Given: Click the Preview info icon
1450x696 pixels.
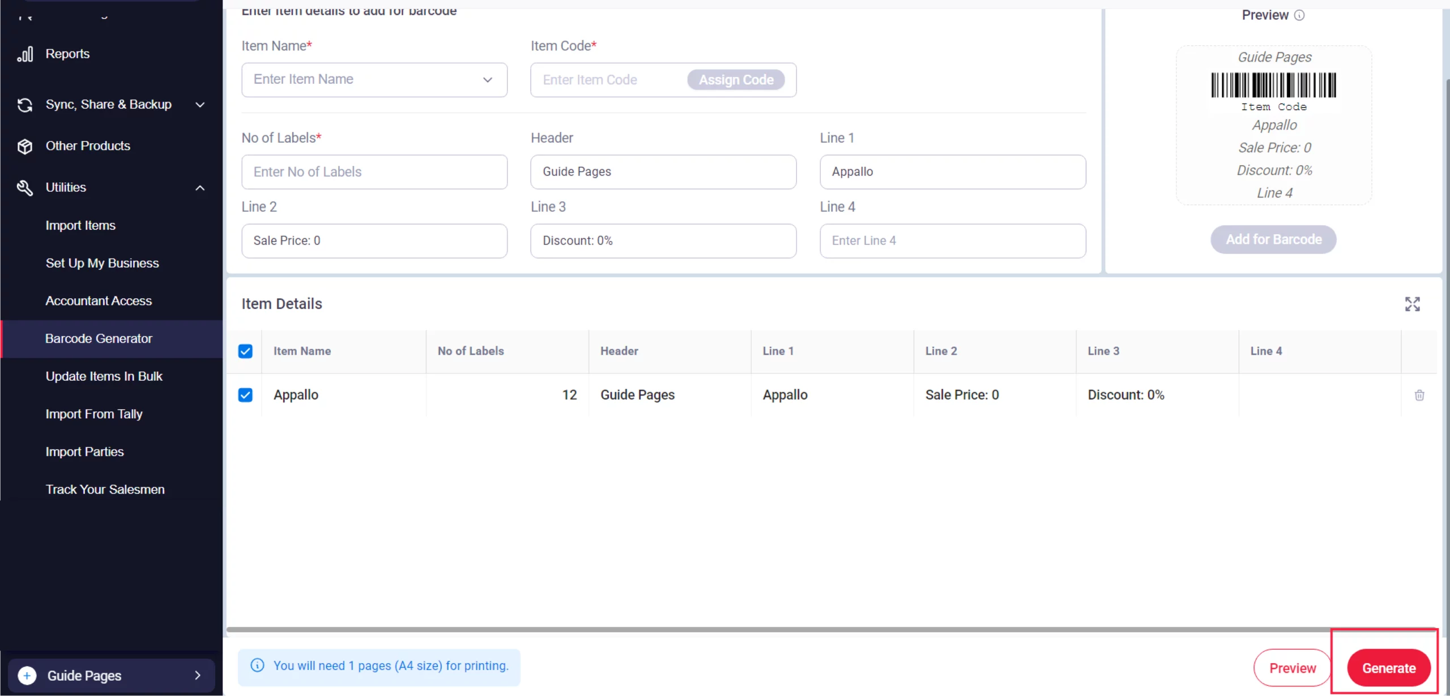Looking at the screenshot, I should (1299, 15).
